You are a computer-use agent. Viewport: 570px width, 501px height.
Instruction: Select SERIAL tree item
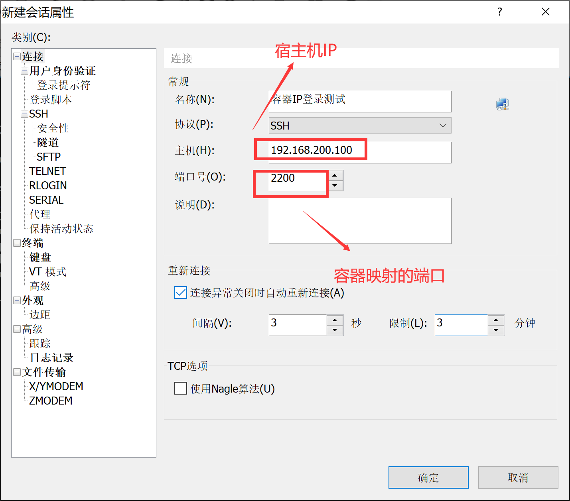[46, 200]
